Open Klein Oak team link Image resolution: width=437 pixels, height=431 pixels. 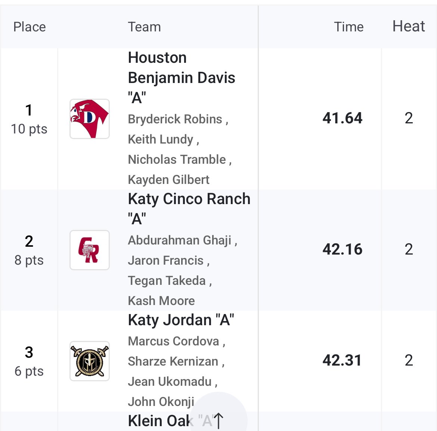[x=171, y=421]
